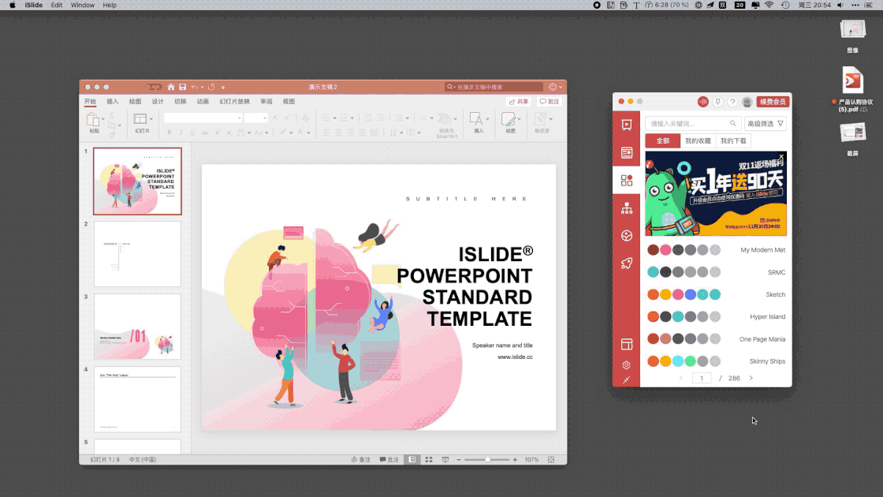The image size is (883, 497).
Task: Expand the paste options arrow
Action: click(102, 119)
